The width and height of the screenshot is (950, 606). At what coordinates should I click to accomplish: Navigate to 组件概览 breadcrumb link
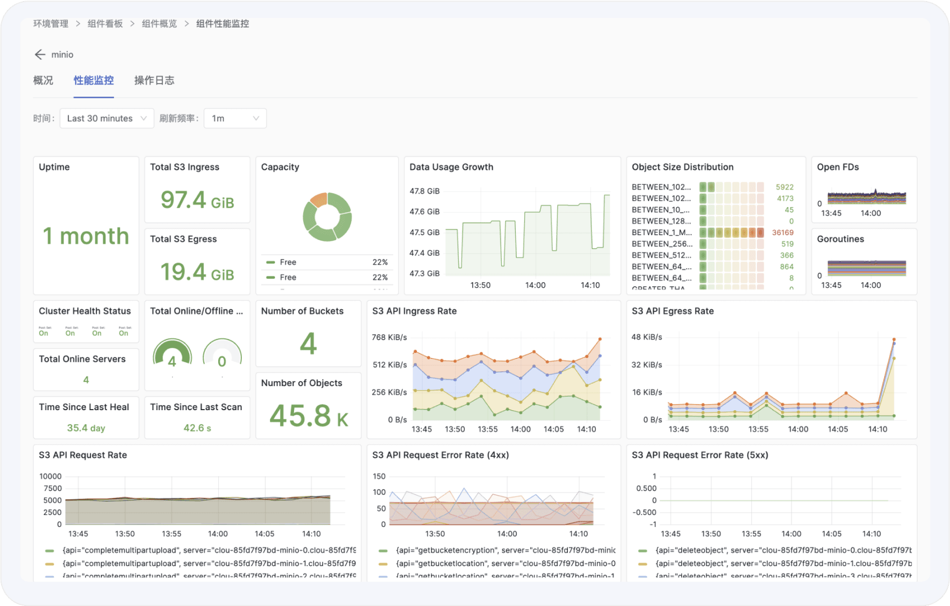tap(159, 24)
